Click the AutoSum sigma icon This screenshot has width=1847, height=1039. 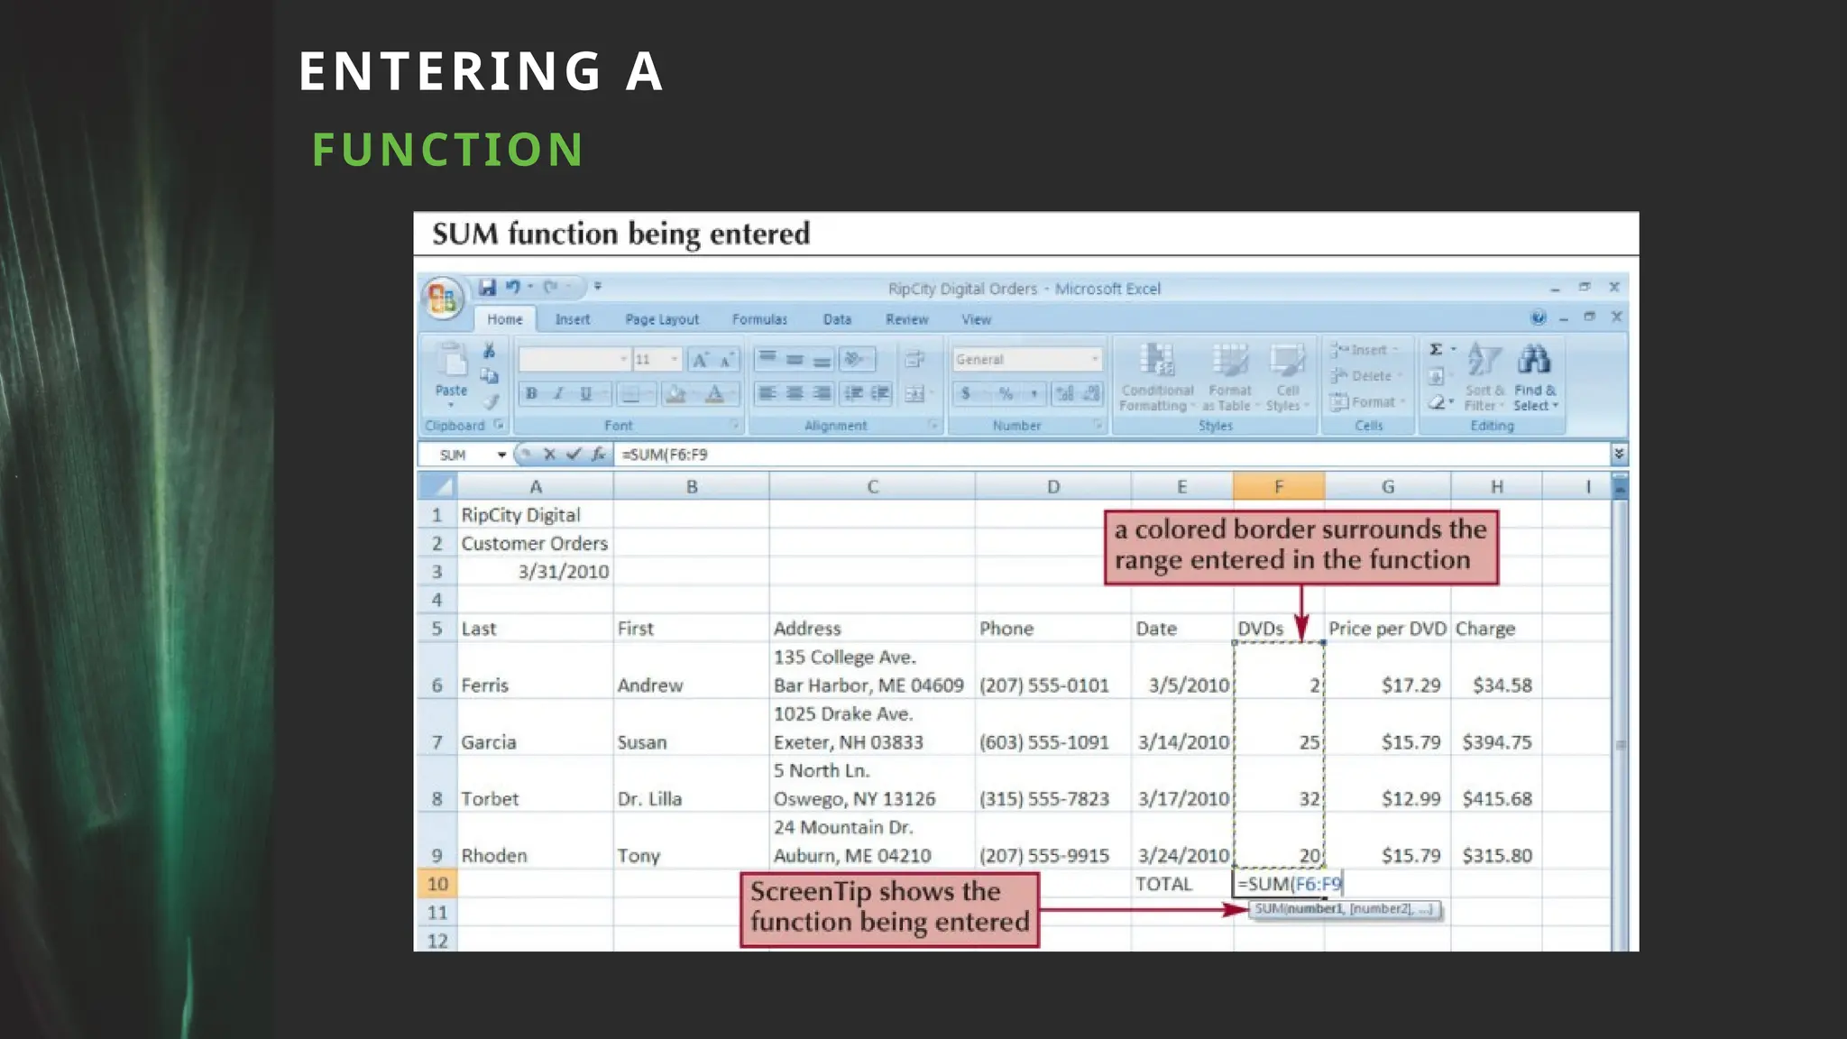click(x=1436, y=350)
